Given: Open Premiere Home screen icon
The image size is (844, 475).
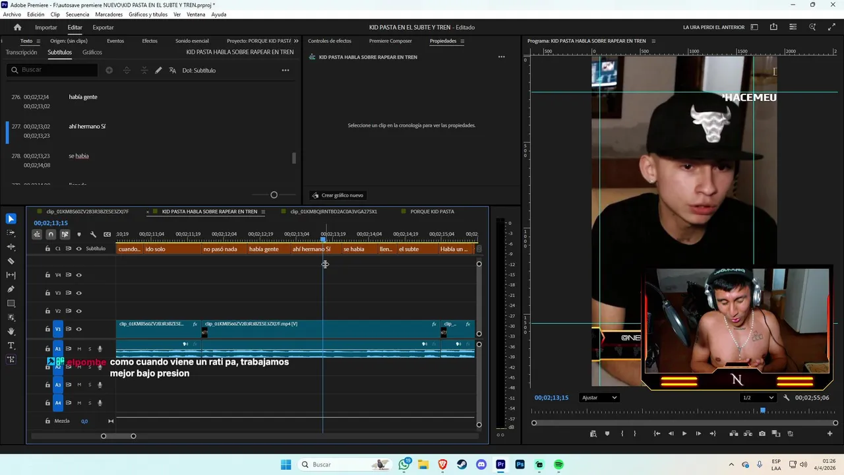Looking at the screenshot, I should [x=17, y=27].
